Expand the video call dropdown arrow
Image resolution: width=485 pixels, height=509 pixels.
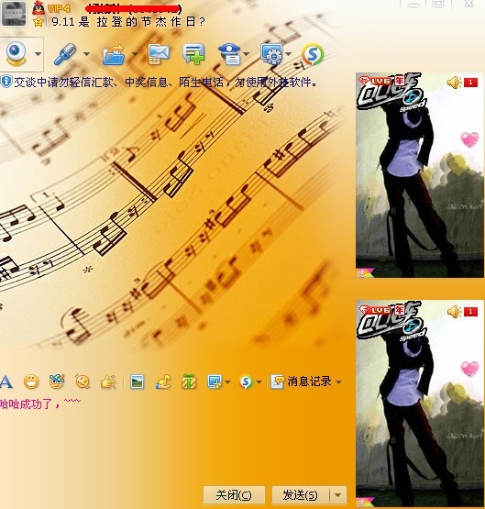(x=38, y=54)
